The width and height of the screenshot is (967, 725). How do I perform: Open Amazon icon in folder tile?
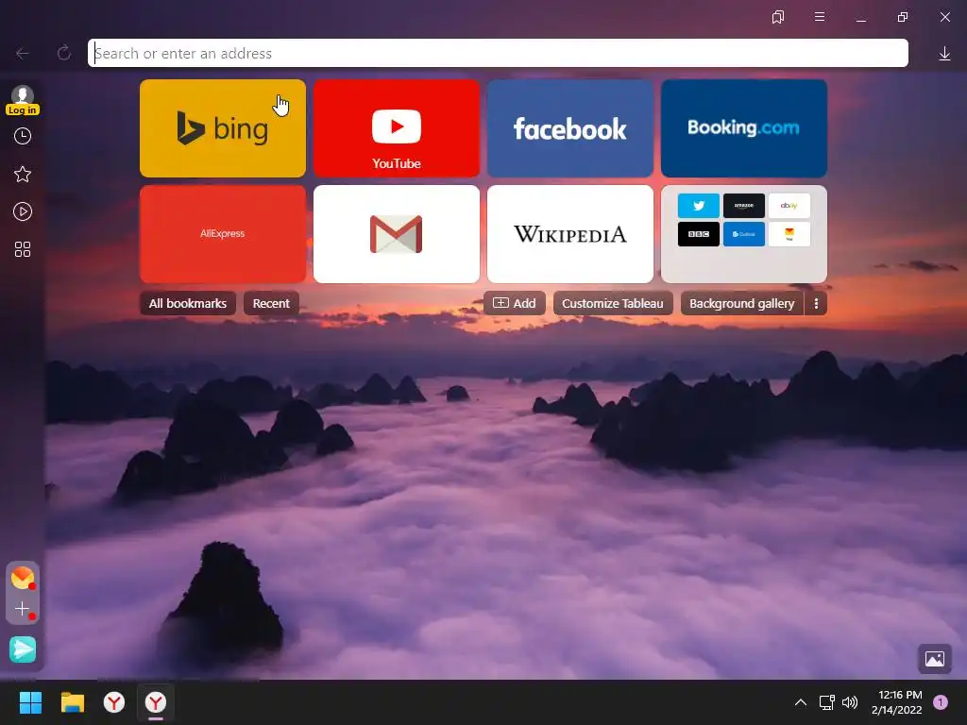pos(744,206)
